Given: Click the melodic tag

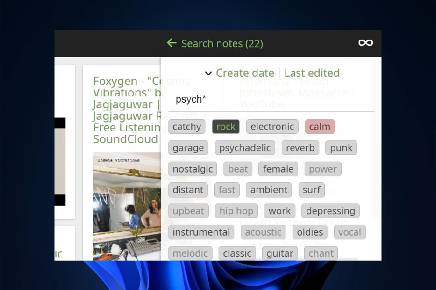Looking at the screenshot, I should 190,253.
